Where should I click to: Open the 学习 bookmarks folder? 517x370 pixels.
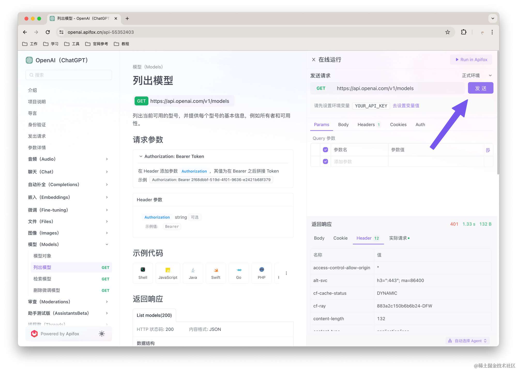pyautogui.click(x=51, y=44)
